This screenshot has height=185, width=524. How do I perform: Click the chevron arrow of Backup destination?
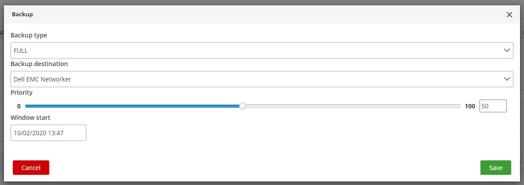tap(507, 79)
